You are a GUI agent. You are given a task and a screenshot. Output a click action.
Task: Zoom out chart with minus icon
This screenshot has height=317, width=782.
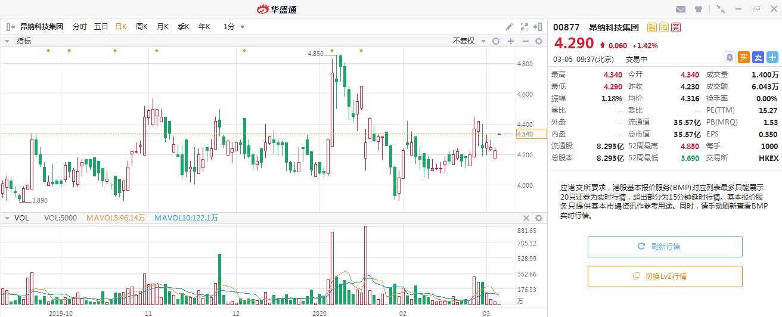[525, 41]
